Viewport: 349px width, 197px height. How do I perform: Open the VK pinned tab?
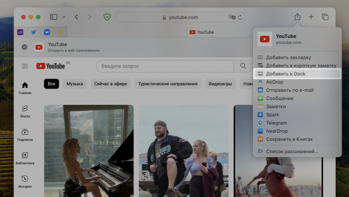47,32
